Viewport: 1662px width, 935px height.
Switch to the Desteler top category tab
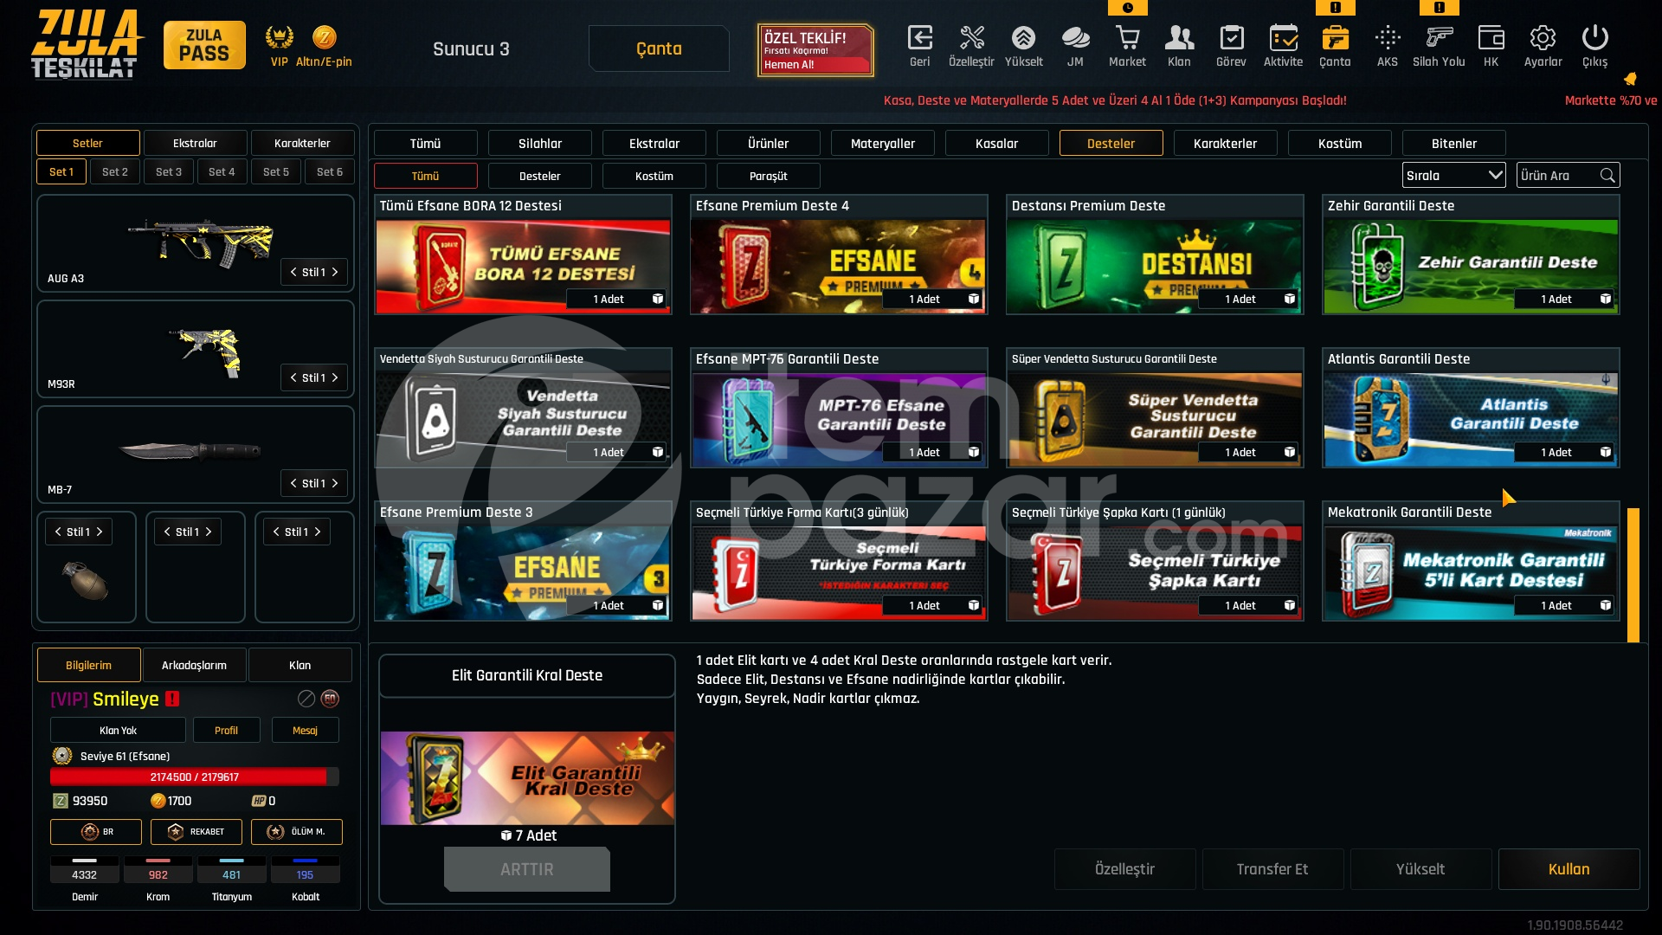(1111, 144)
